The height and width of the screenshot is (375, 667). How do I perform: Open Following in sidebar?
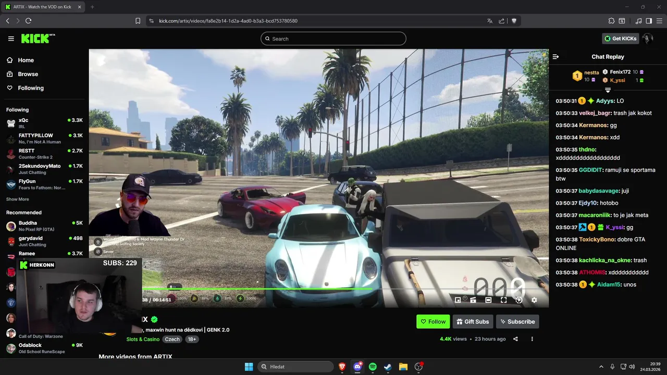click(x=31, y=88)
